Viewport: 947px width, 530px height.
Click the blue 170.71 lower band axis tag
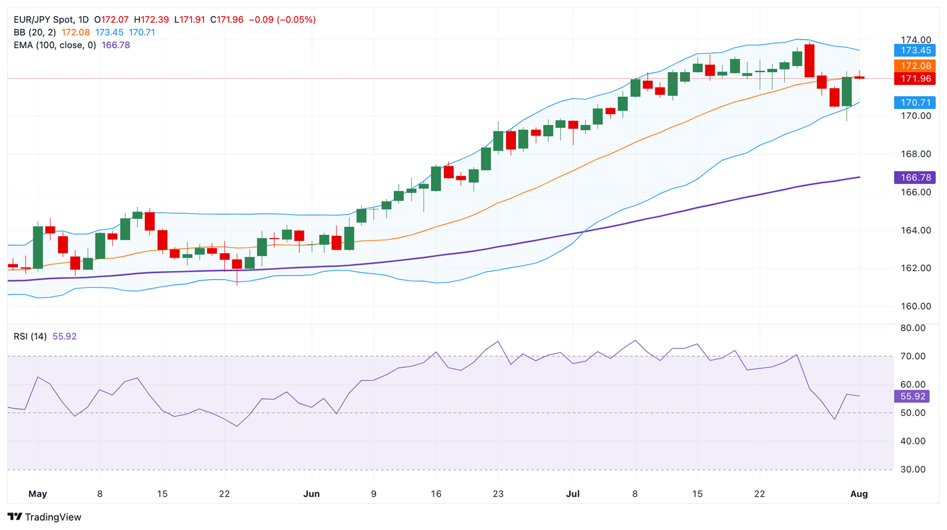click(915, 103)
